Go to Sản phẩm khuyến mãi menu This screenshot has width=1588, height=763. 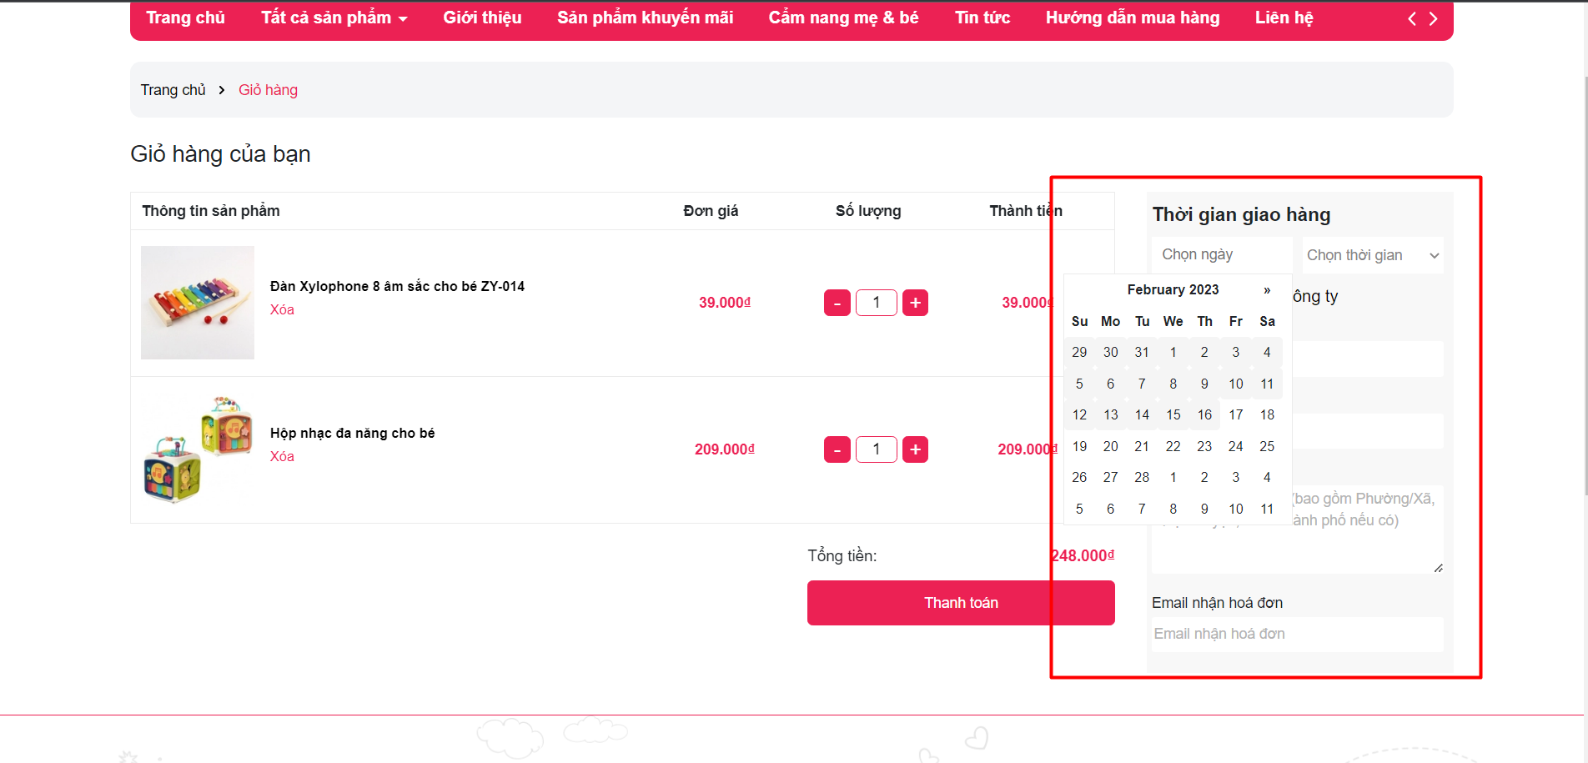[x=645, y=18]
